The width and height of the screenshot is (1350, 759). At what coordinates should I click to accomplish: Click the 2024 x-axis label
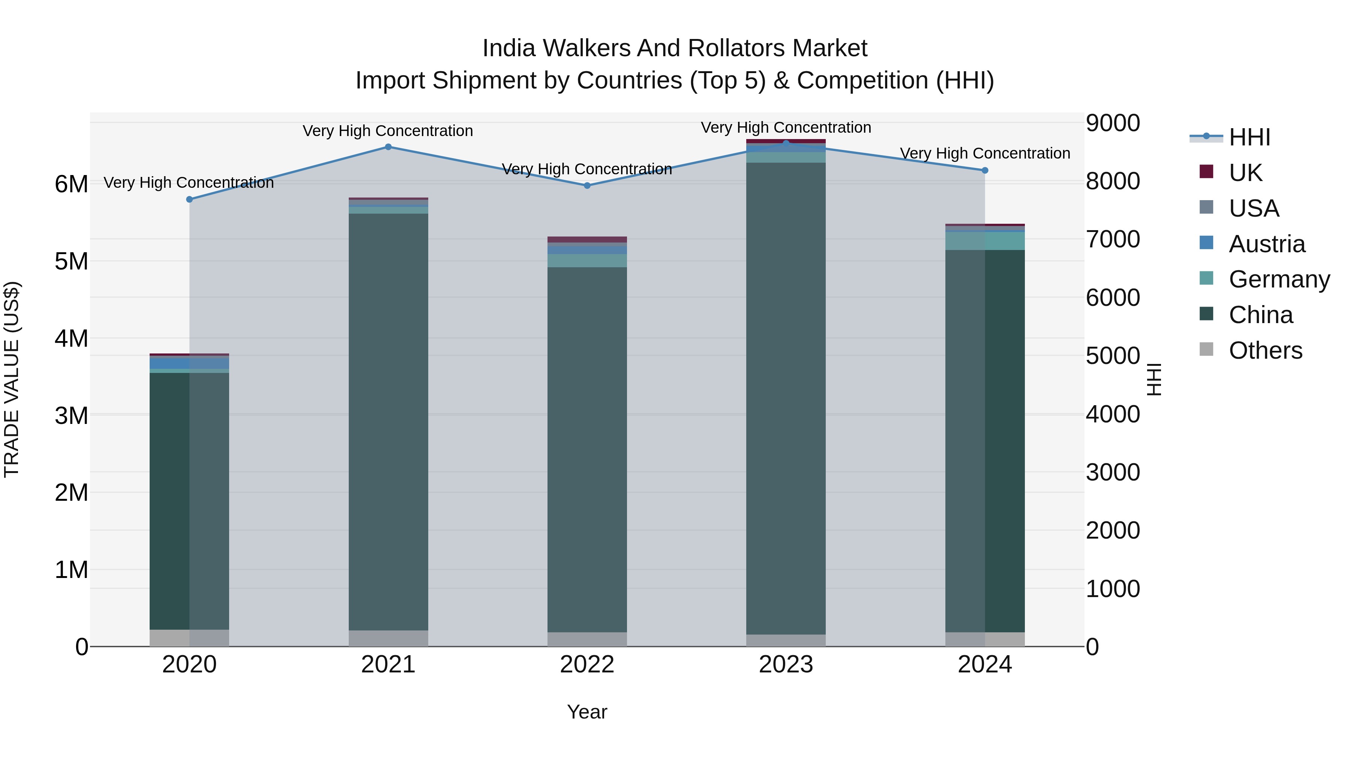pyautogui.click(x=985, y=665)
